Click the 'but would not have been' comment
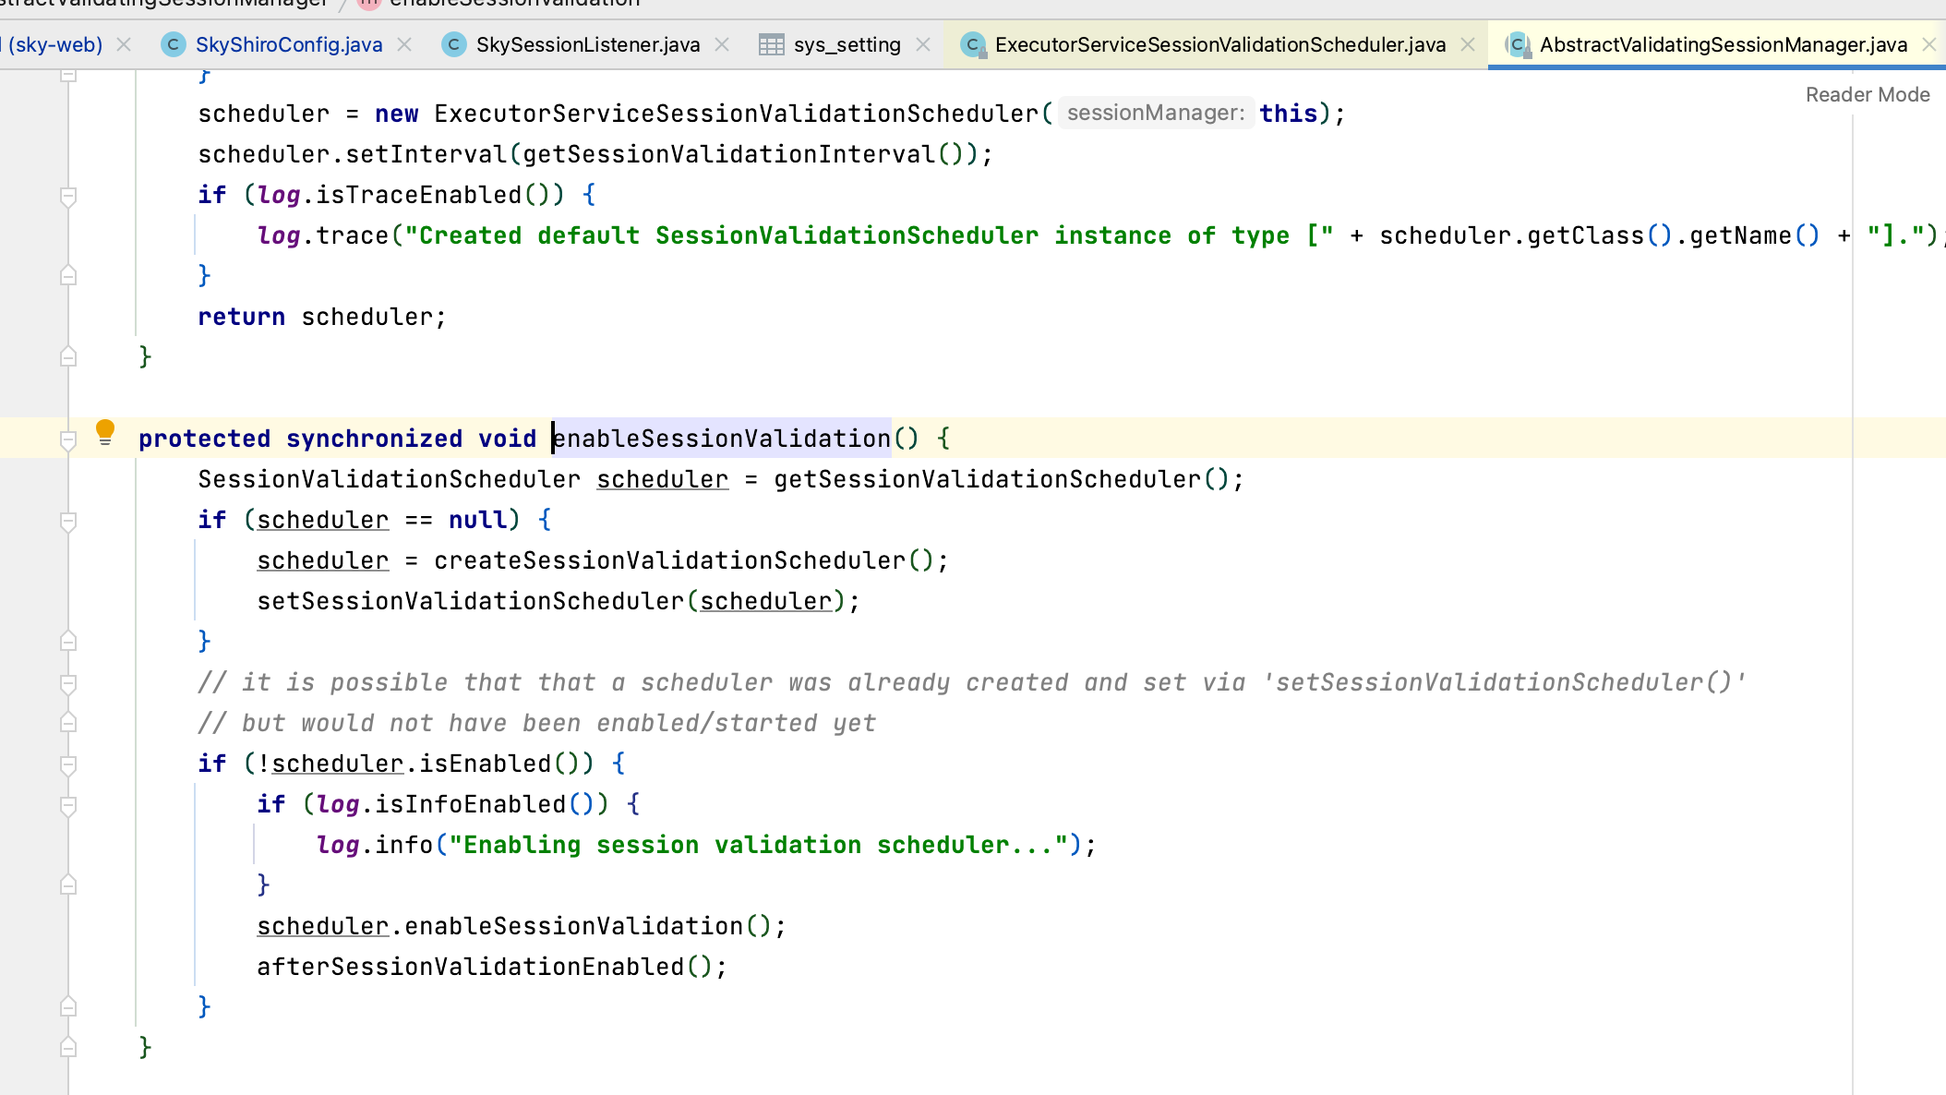 (x=536, y=723)
